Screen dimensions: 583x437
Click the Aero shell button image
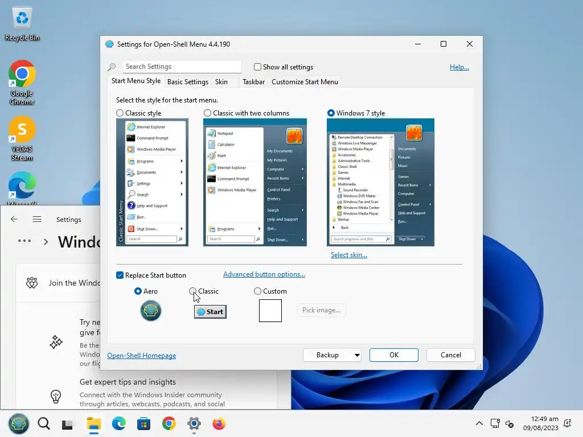pyautogui.click(x=150, y=311)
